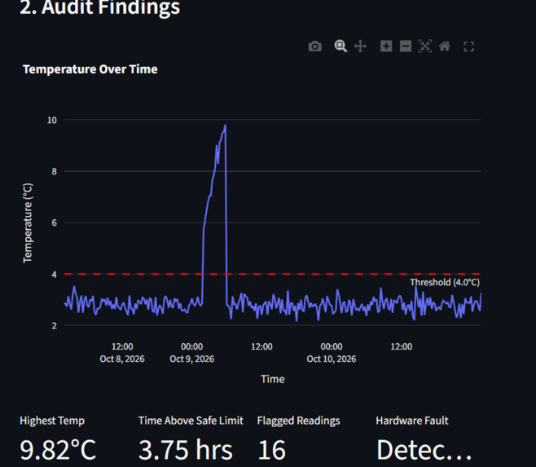This screenshot has width=536, height=467.
Task: Click the '2. Audit Findings' heading
Action: (100, 7)
